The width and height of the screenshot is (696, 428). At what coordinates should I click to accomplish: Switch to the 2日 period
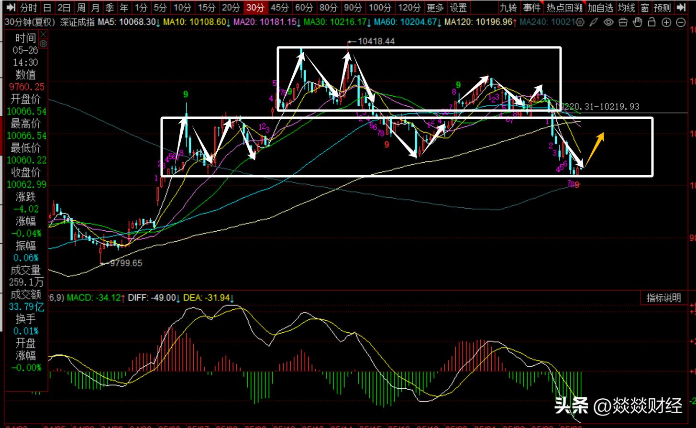coord(64,8)
